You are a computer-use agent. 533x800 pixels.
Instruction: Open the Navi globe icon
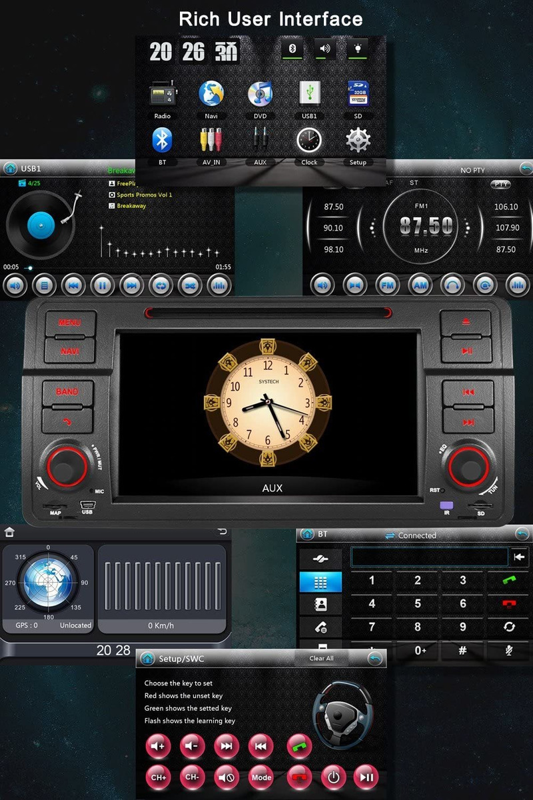211,95
